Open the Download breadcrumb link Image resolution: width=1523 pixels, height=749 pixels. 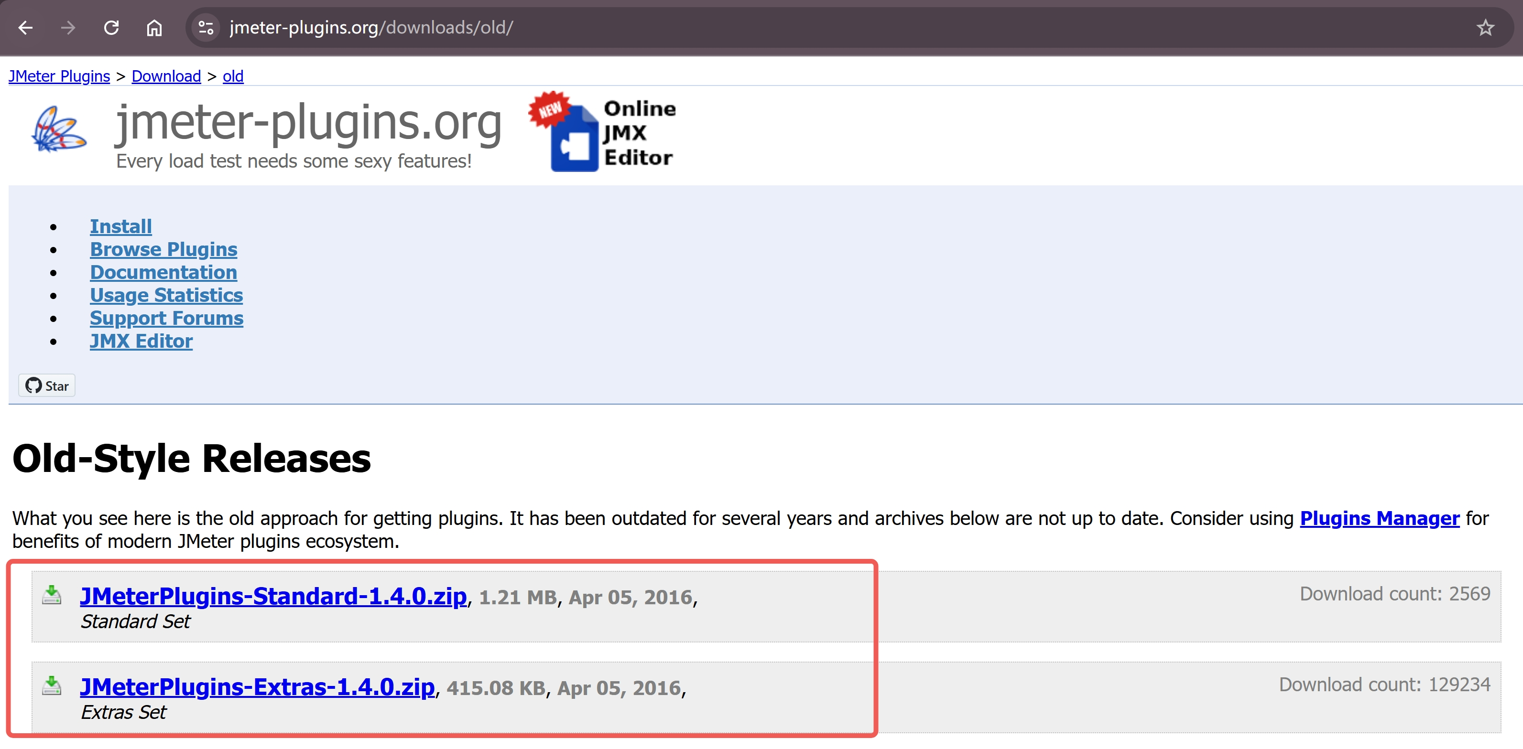[166, 76]
